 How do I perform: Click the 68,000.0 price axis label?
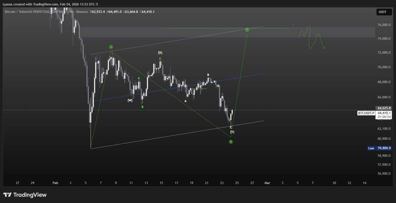click(384, 82)
